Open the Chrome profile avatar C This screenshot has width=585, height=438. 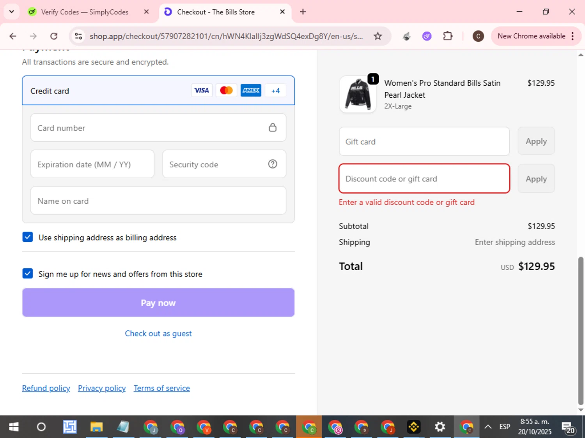pos(478,36)
